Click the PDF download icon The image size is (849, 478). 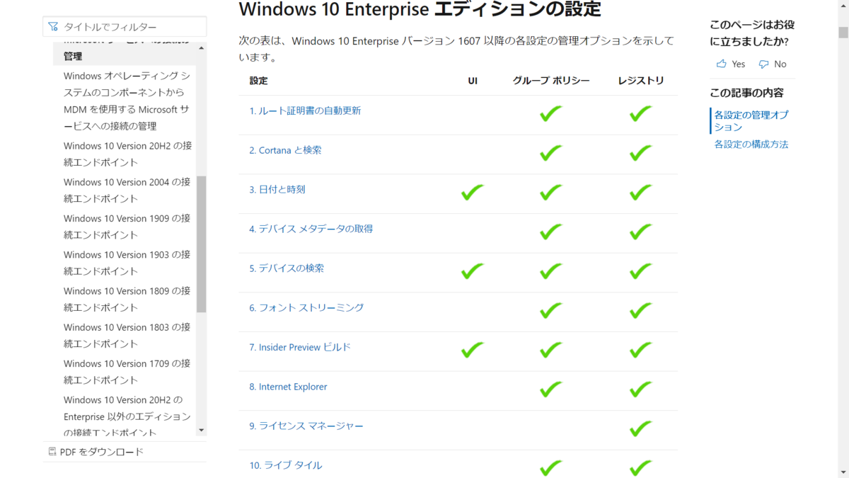52,451
